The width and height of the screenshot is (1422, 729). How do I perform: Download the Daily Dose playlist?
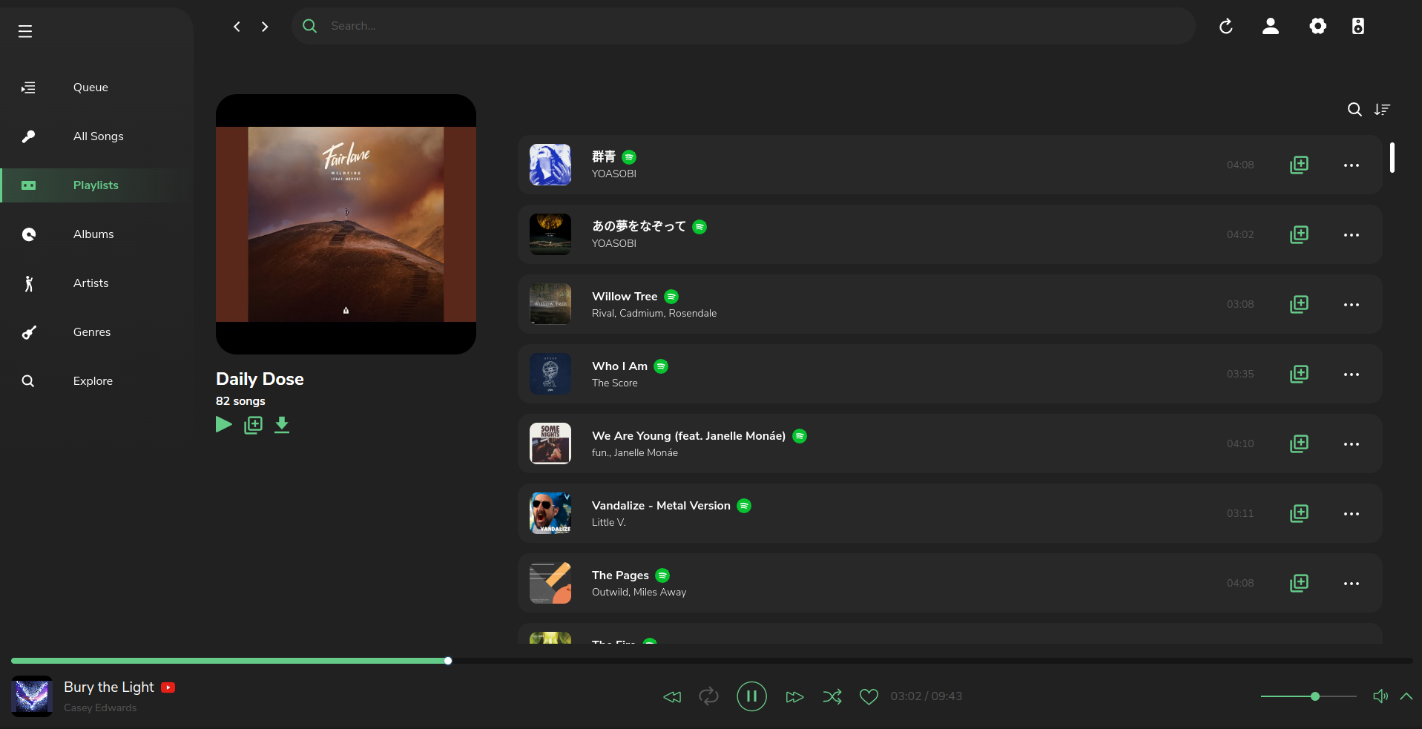tap(282, 425)
